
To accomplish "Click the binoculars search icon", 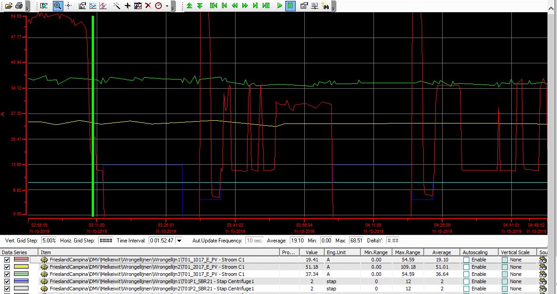I will 325,6.
